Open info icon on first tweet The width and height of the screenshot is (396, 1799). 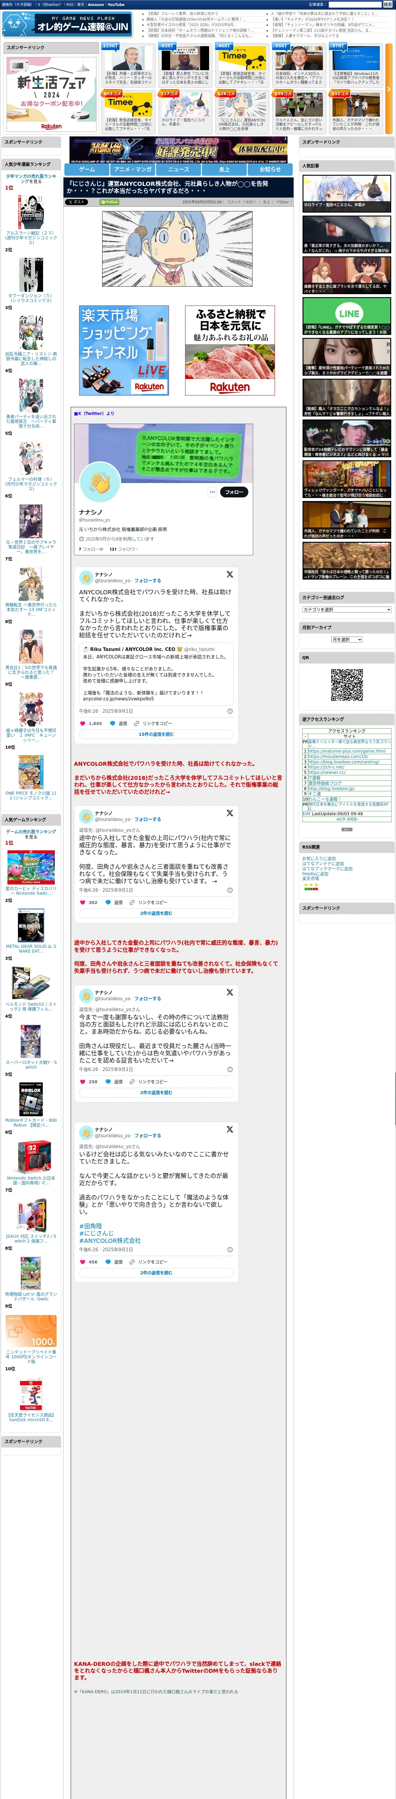pos(230,711)
